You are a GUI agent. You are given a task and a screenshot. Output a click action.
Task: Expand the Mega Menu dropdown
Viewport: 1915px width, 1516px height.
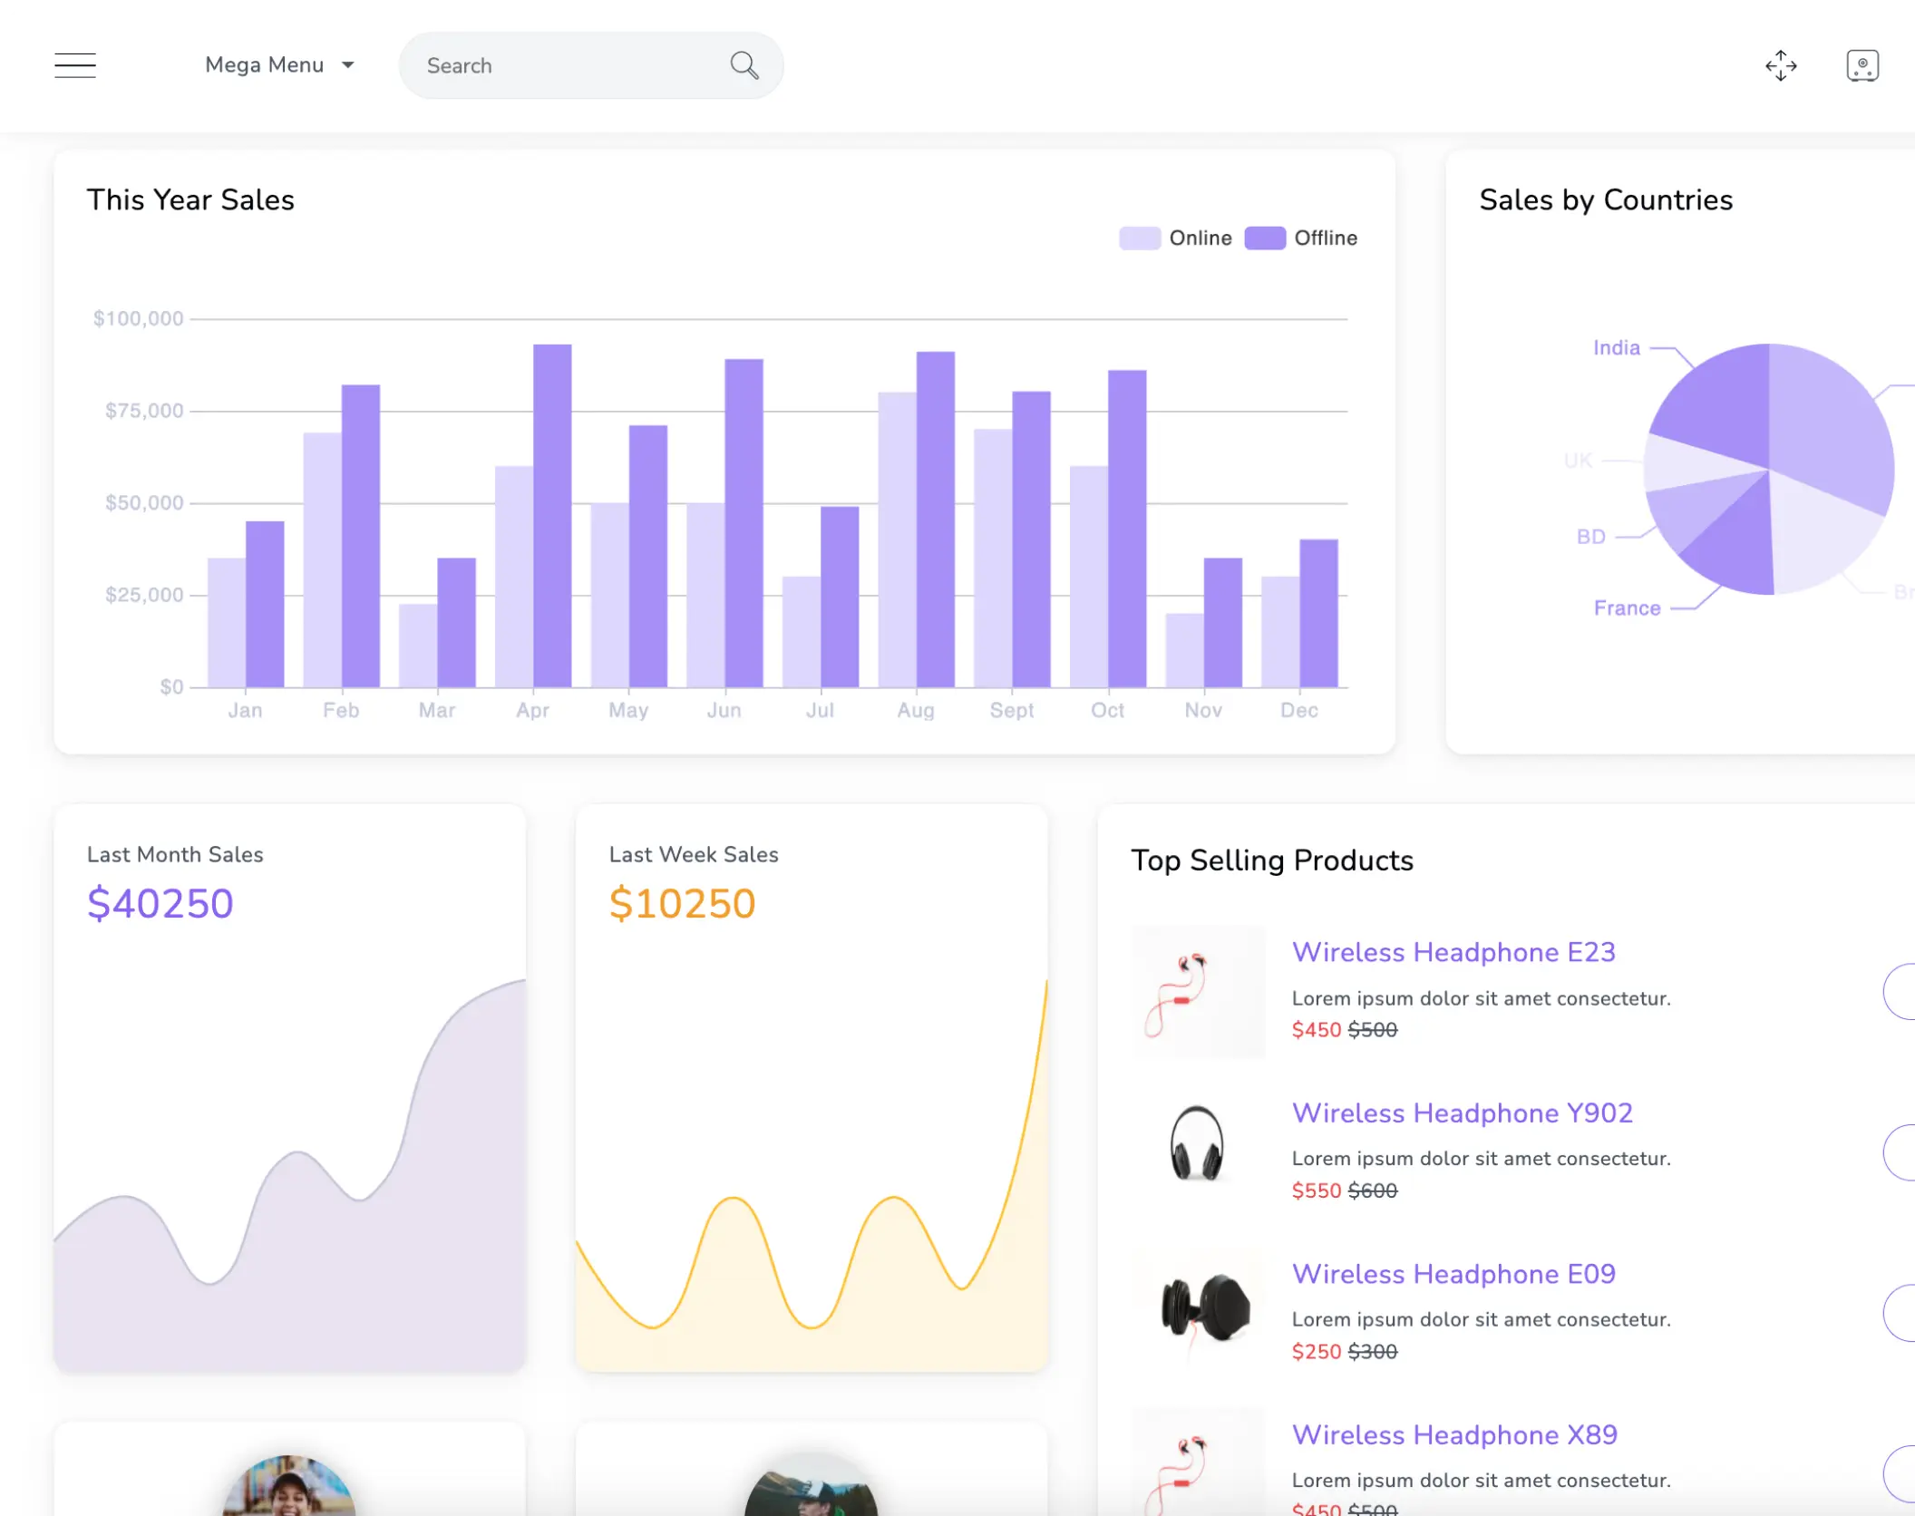click(x=265, y=65)
